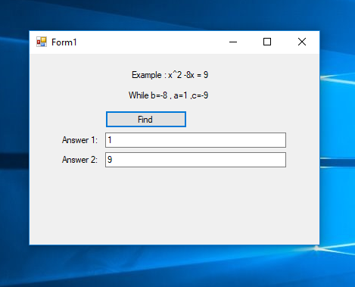355x287 pixels.
Task: Click the 'Answer 1:' label
Action: click(79, 140)
